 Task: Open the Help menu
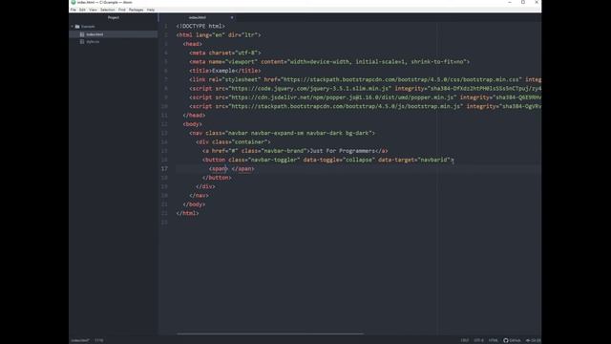(x=151, y=10)
